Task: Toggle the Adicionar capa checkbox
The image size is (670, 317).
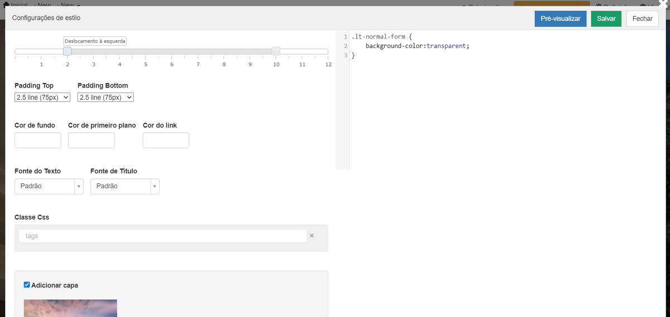Action: tap(27, 285)
